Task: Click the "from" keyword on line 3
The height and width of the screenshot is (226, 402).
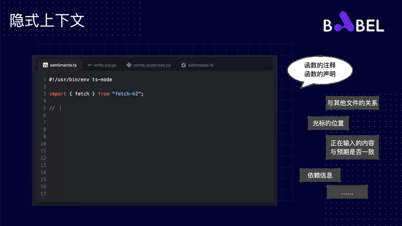Action: [x=104, y=94]
